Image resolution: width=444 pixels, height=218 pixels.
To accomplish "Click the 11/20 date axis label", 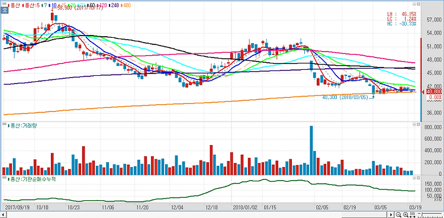I will coord(143,207).
